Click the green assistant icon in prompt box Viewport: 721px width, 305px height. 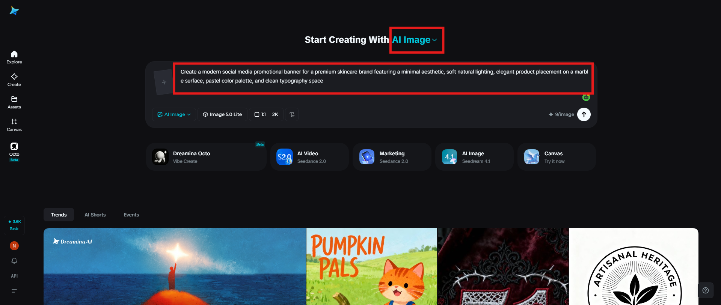[x=586, y=98]
